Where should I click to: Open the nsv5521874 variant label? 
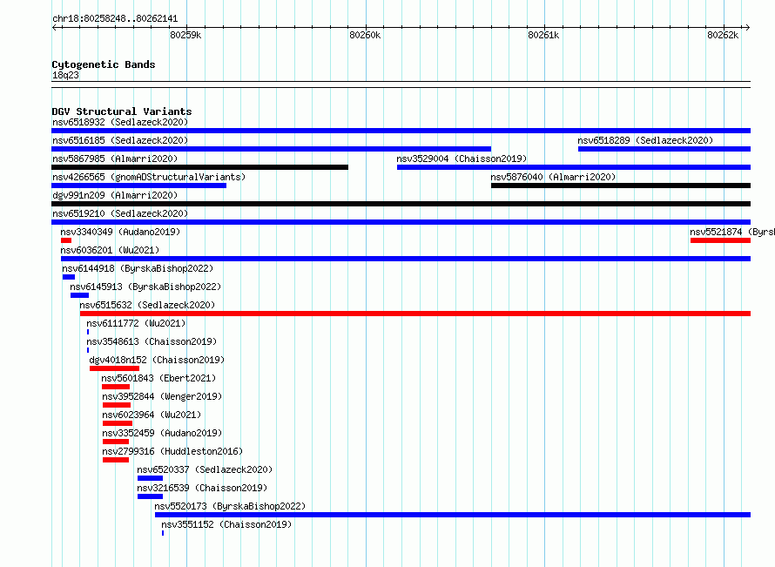732,232
